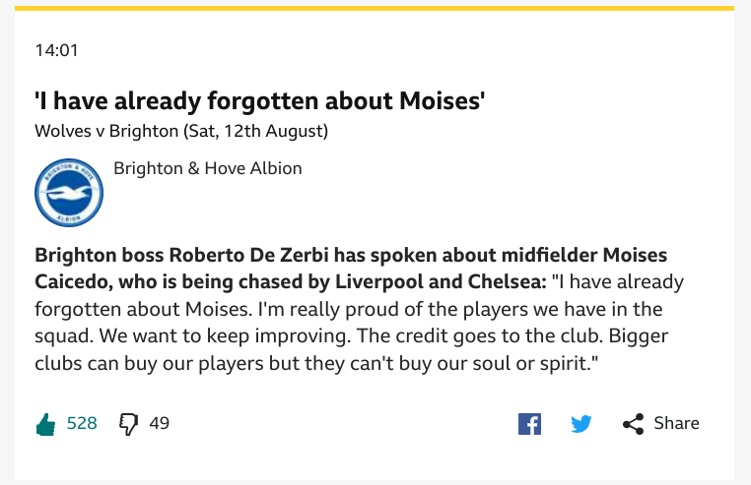Screen dimensions: 751x485
Task: Click the bold words 'Liverpool and Chelsea:'
Action: [441, 281]
